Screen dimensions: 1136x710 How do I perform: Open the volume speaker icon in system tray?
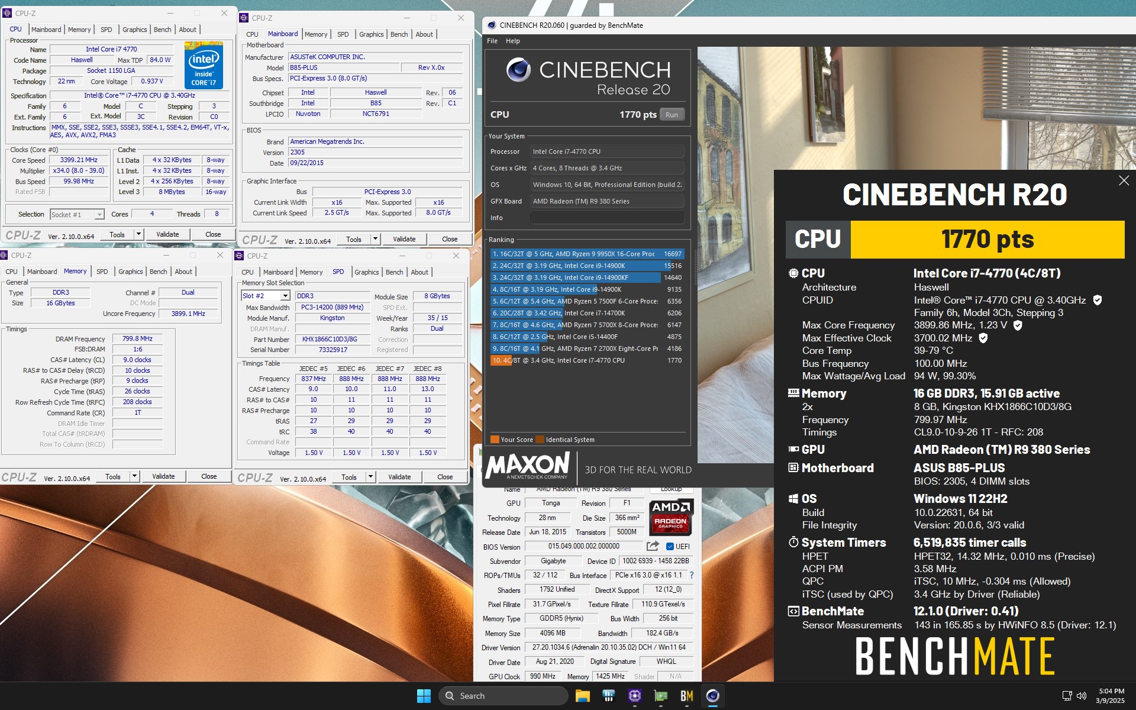[1082, 696]
